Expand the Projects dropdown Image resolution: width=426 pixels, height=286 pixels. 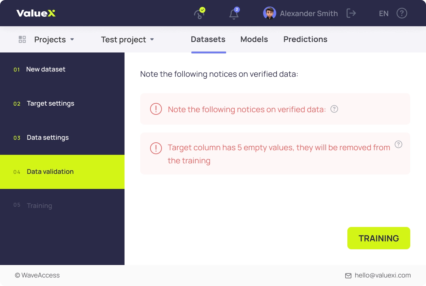pyautogui.click(x=54, y=39)
